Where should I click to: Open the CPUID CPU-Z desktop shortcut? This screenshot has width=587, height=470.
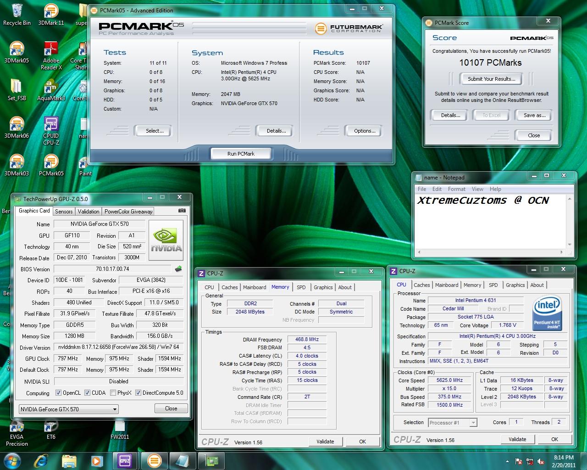pyautogui.click(x=51, y=131)
